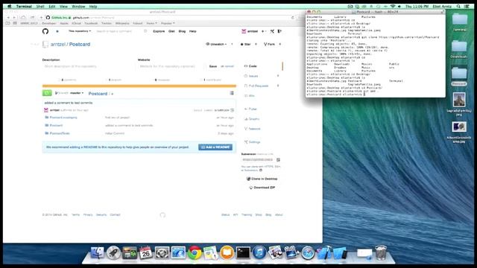Click the sign out icon in GitHub header
This screenshot has height=268, width=477.
pos(280,31)
